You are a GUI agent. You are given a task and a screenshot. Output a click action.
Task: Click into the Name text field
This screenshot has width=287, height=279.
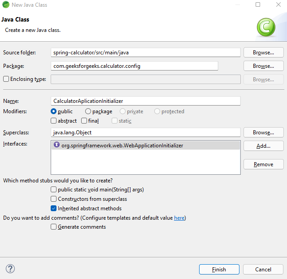pos(146,101)
